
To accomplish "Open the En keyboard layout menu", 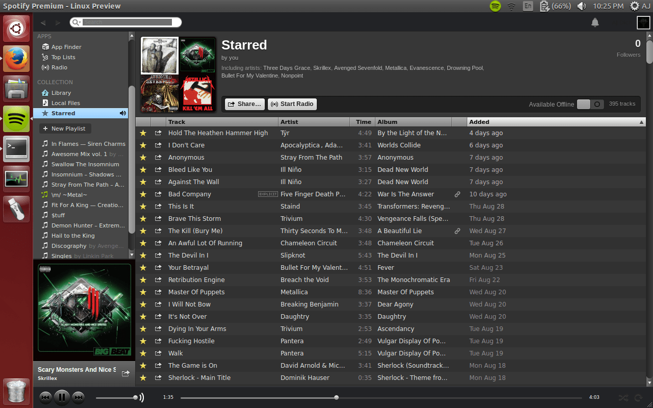I will 528,6.
